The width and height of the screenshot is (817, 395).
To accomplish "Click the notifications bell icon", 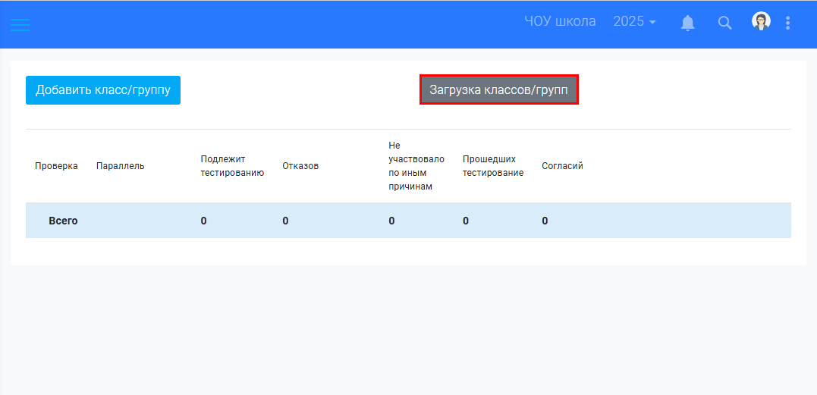I will 688,23.
